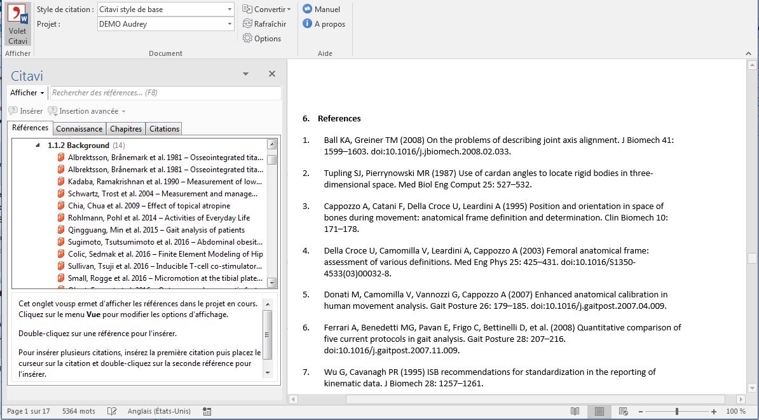Open the Chapitres tab

tap(126, 129)
